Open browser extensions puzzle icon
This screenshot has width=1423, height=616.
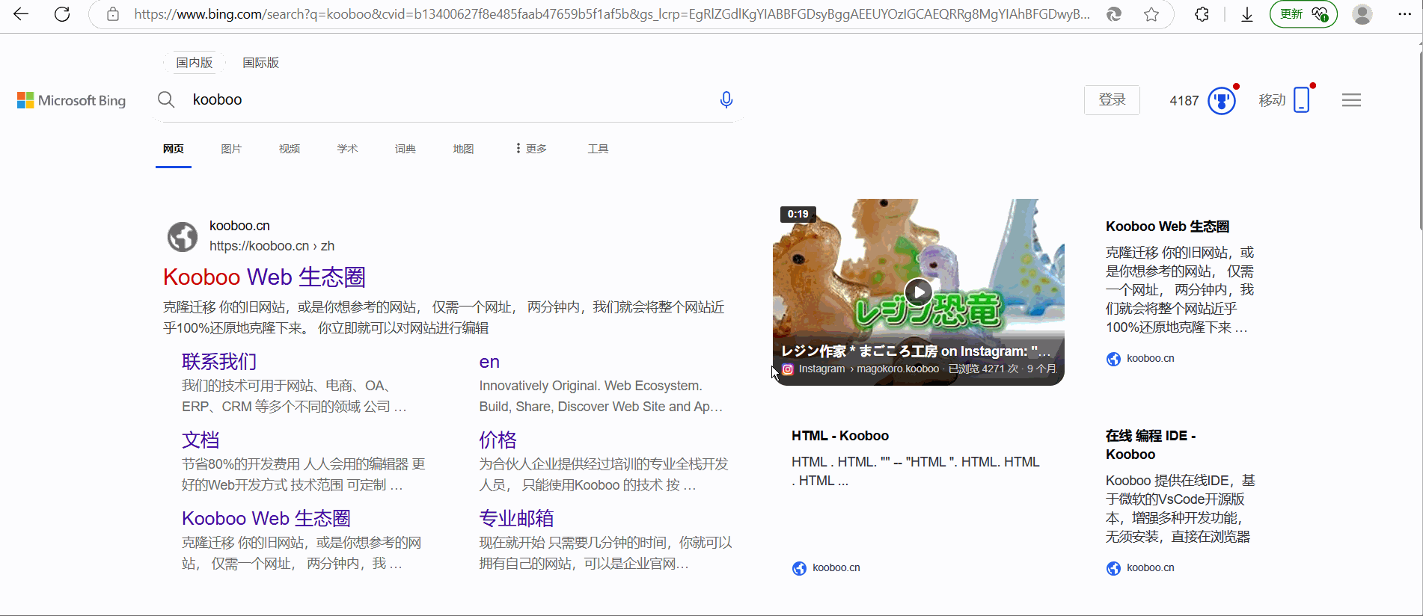(x=1202, y=14)
